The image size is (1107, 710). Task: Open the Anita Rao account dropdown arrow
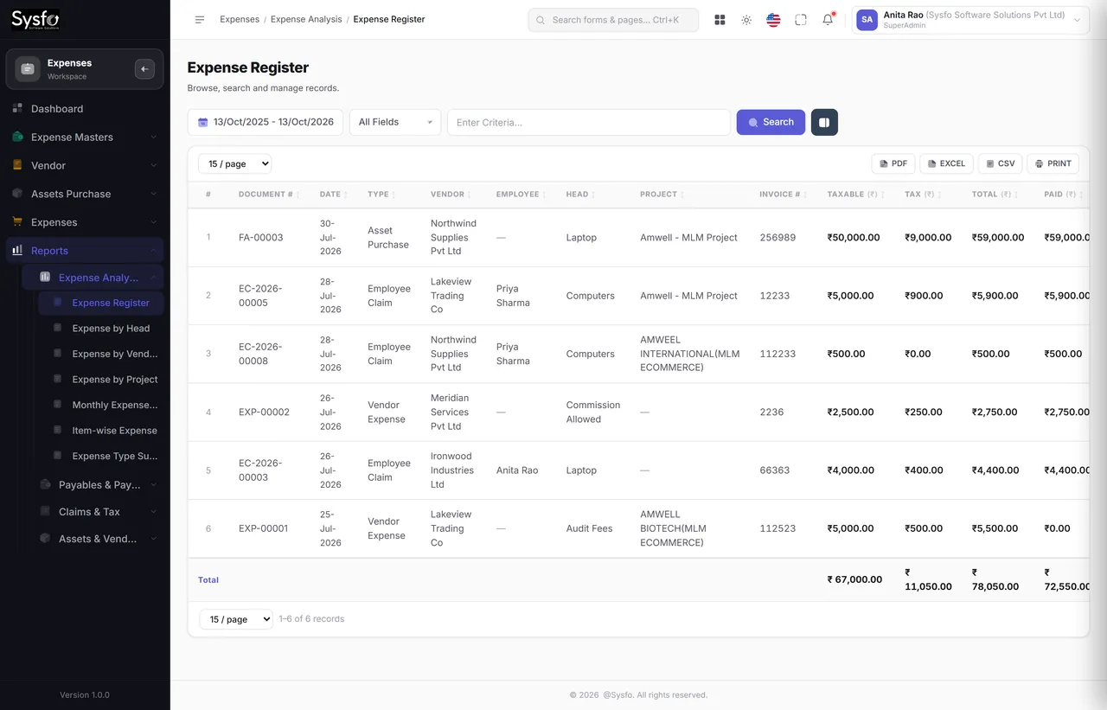coord(1077,20)
